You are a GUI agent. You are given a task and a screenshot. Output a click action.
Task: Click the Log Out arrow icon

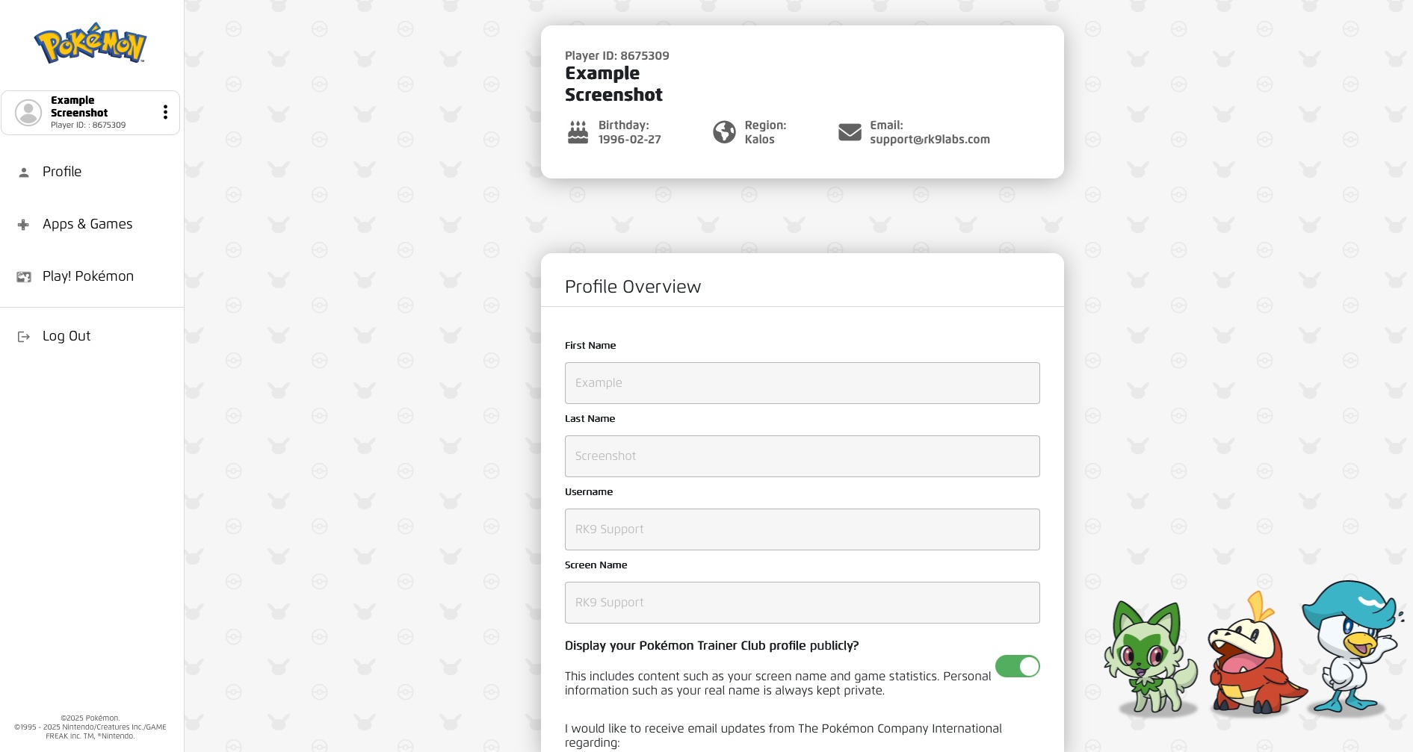tap(24, 337)
